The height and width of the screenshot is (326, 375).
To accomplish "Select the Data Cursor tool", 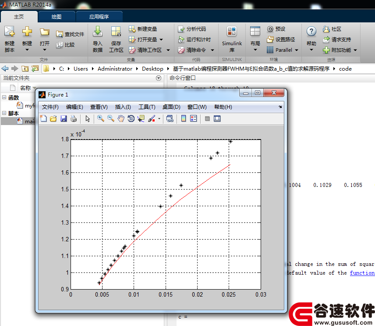I will [x=141, y=118].
